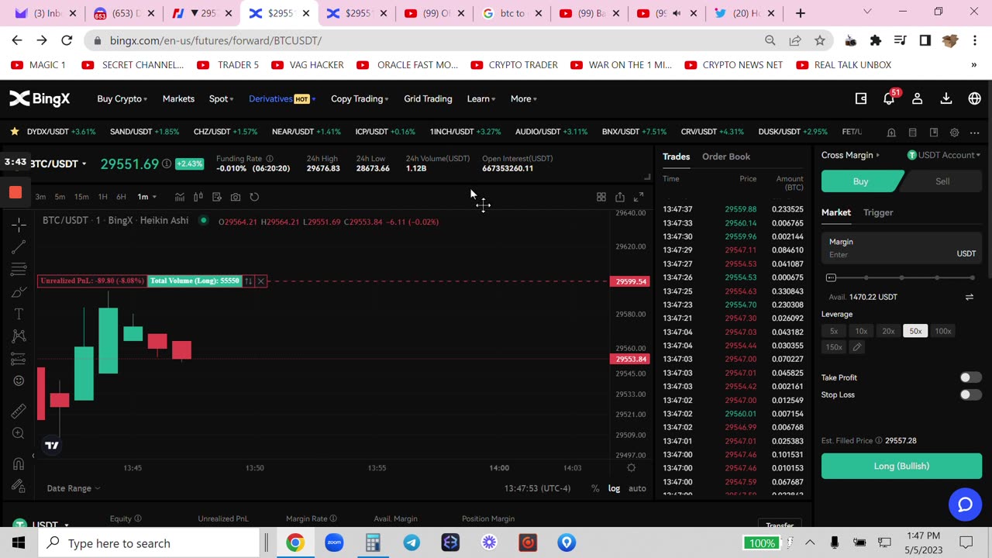The height and width of the screenshot is (558, 992).
Task: Select the brush drawing tool
Action: point(19,292)
